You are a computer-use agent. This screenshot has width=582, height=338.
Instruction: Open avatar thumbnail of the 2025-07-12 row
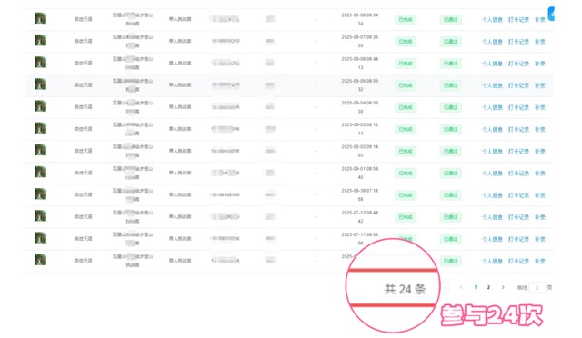click(40, 216)
